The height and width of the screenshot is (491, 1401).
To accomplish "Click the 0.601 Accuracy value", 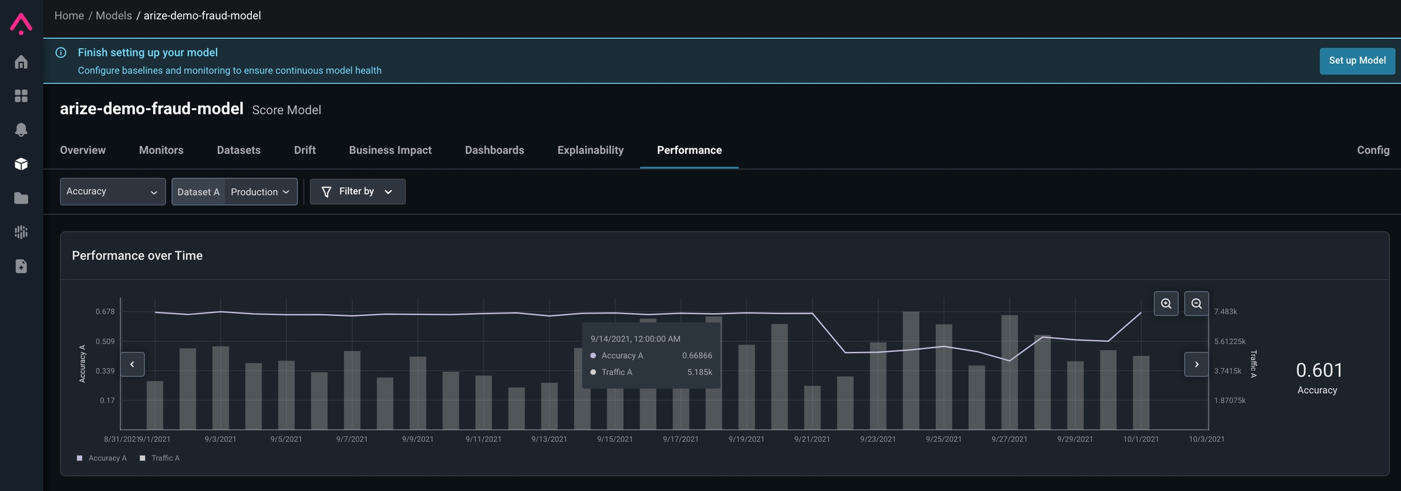I will coord(1319,370).
